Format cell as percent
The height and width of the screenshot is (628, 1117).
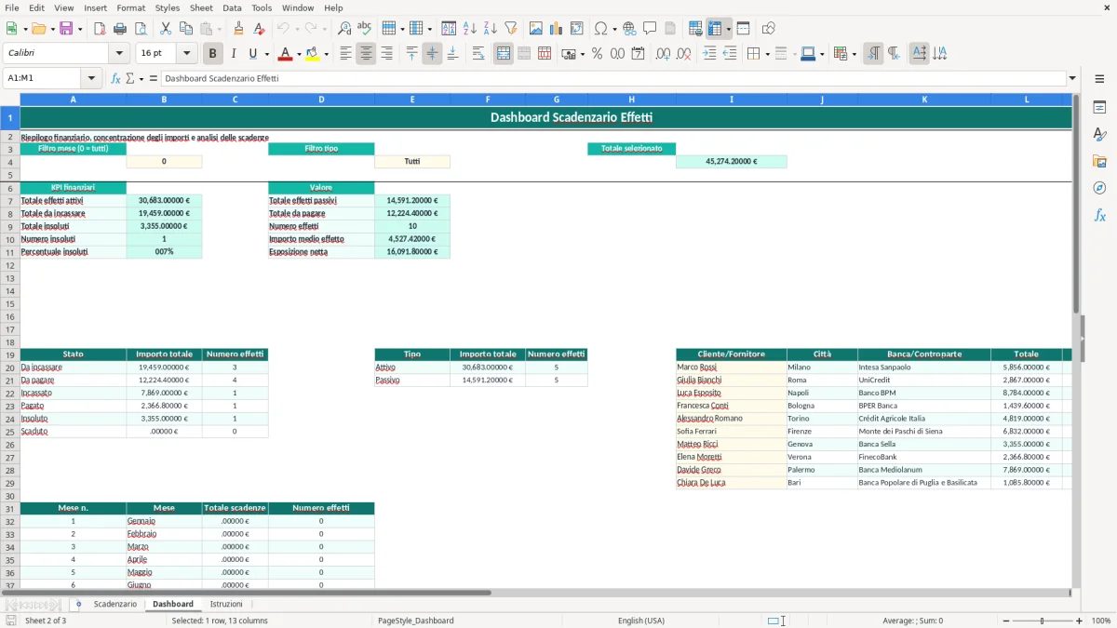pos(597,54)
